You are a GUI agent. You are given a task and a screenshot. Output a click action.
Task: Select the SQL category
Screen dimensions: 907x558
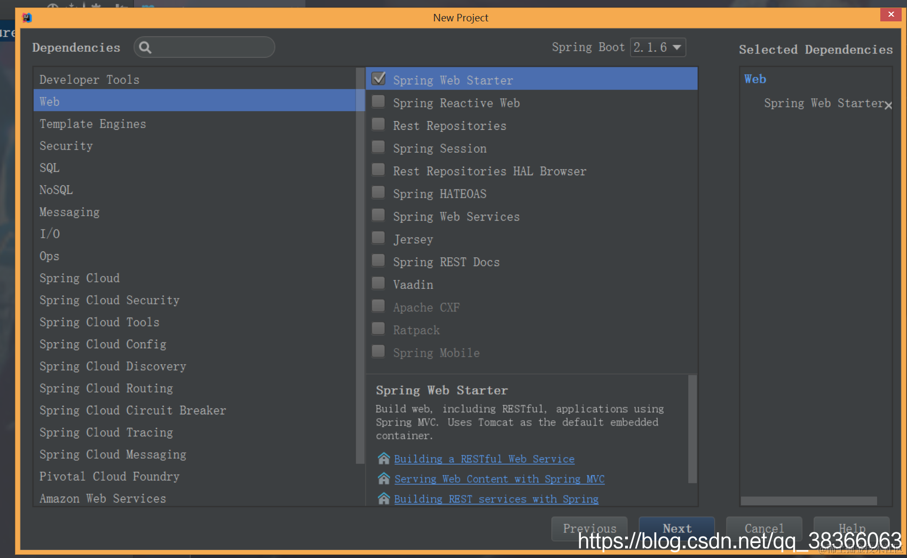[x=194, y=168]
